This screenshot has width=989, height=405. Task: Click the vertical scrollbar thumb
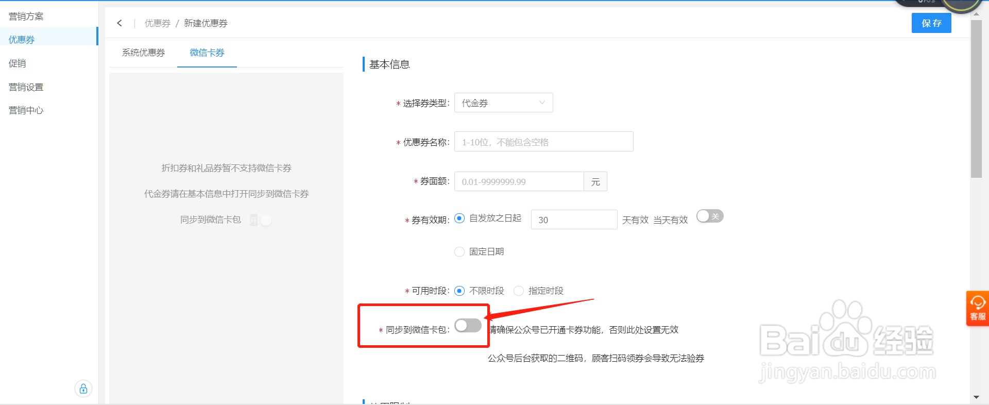[x=976, y=99]
